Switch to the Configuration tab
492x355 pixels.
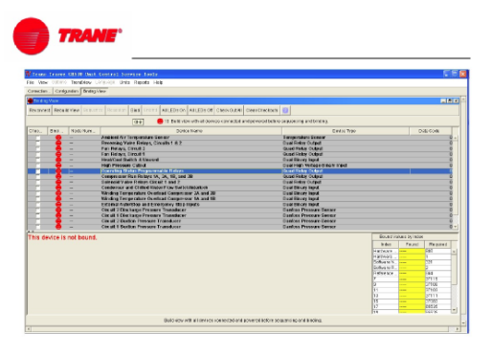pos(67,91)
